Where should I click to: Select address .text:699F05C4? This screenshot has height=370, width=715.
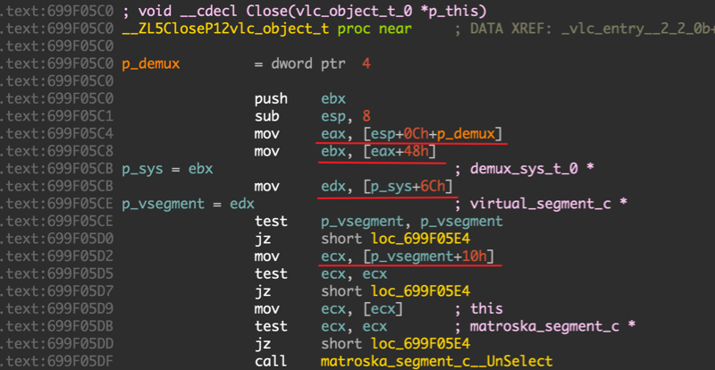[x=56, y=134]
